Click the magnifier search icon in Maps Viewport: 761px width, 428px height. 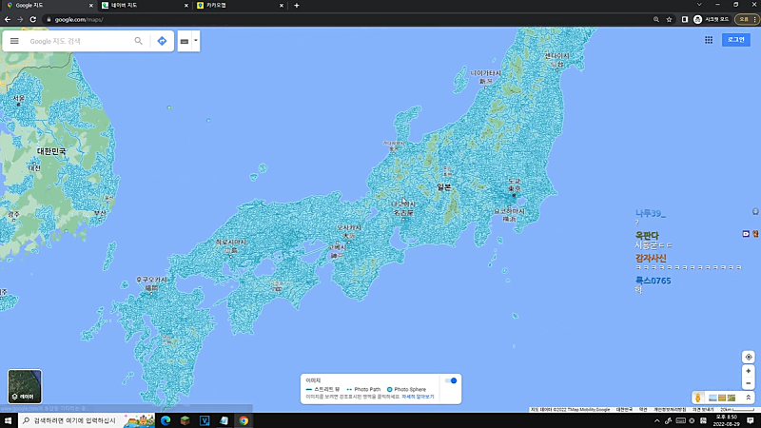click(138, 41)
